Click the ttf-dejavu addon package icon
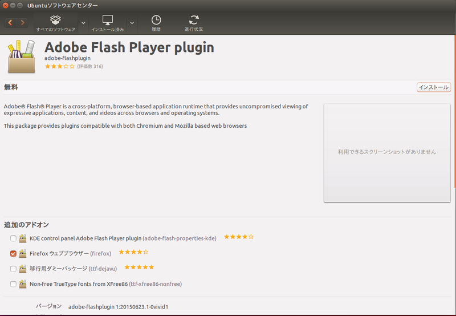 23,269
